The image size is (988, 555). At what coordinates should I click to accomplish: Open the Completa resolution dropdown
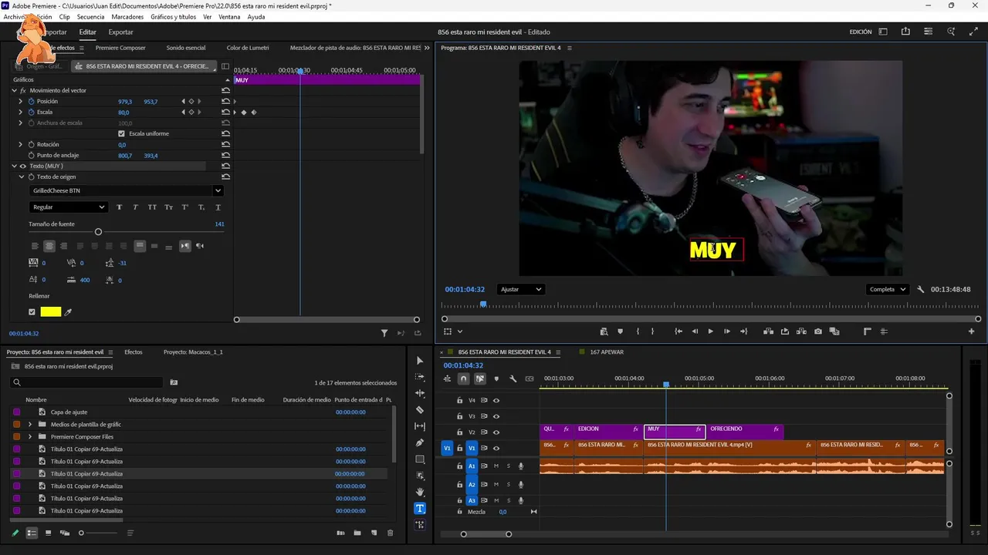coord(887,289)
